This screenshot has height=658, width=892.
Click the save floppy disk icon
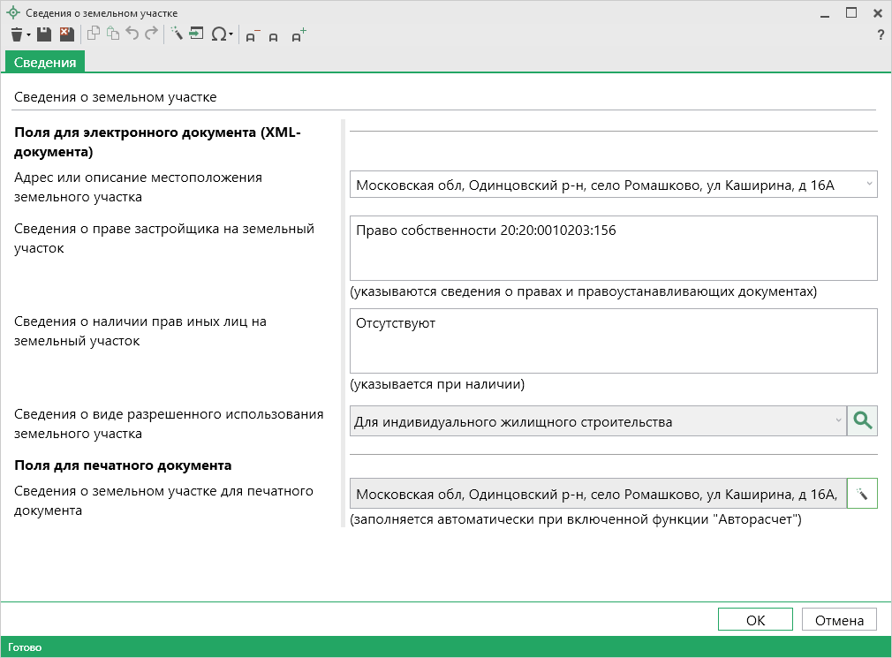(x=44, y=34)
